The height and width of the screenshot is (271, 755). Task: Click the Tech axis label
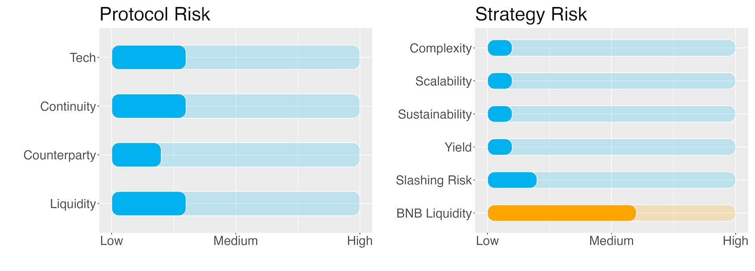(x=83, y=58)
